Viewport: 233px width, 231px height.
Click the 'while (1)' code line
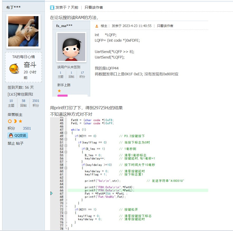79,130
